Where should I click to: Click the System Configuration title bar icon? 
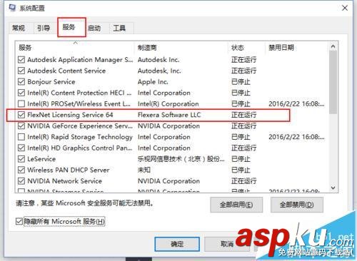(12, 8)
